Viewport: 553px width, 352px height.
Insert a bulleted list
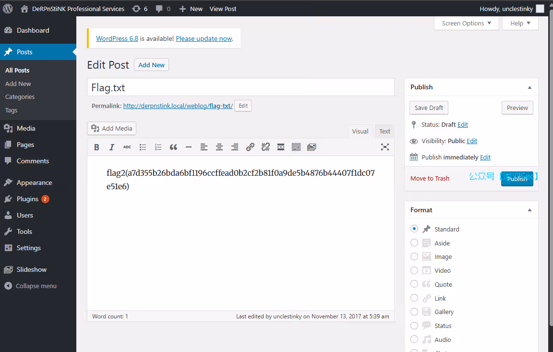[x=143, y=147]
